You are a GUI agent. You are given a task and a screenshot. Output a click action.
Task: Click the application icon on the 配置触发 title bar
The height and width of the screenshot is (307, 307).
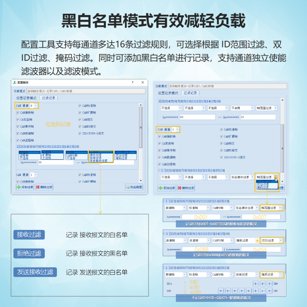15,82
